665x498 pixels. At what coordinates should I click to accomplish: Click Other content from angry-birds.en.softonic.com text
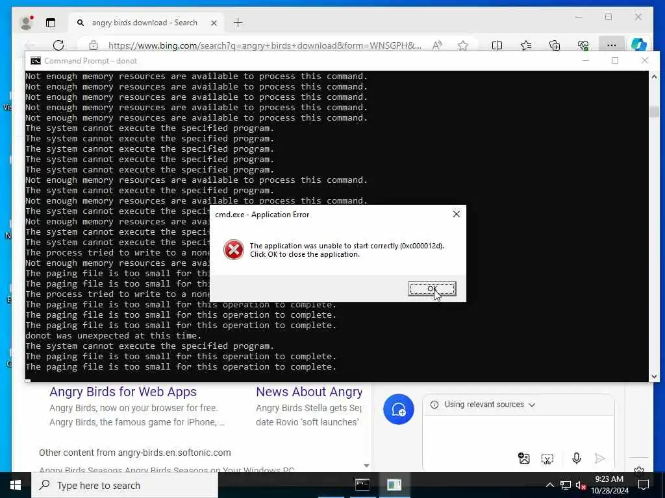point(135,453)
